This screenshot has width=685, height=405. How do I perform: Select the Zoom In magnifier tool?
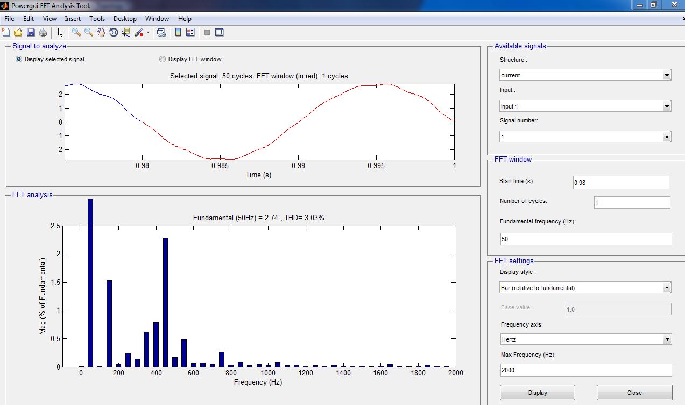click(x=76, y=33)
